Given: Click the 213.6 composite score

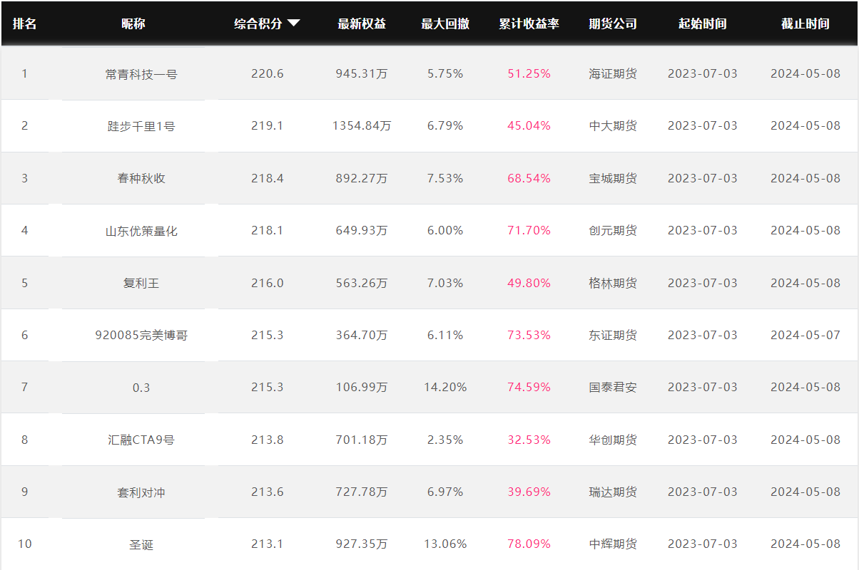Looking at the screenshot, I should point(268,492).
